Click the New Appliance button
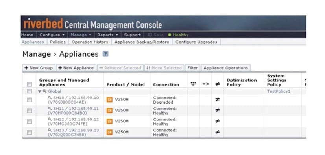 [x=76, y=68]
